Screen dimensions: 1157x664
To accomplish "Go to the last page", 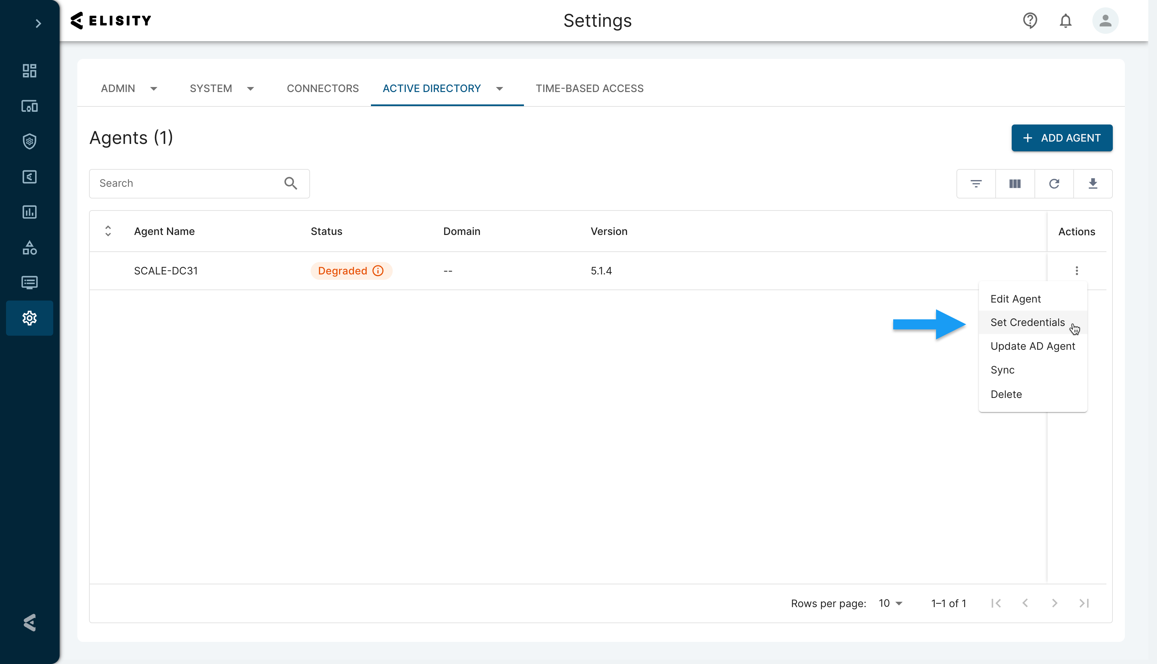I will 1084,603.
